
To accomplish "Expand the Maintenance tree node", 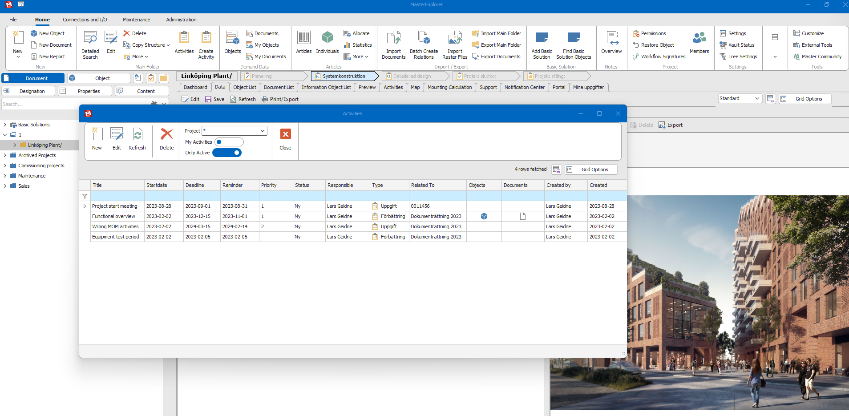I will (x=5, y=176).
